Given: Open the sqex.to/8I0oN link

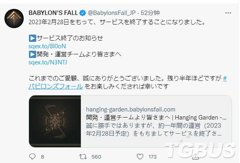Looking at the screenshot, I should tap(47, 46).
